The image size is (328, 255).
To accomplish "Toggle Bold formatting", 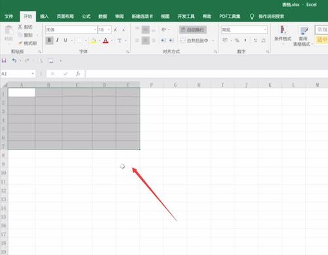I will [x=49, y=40].
